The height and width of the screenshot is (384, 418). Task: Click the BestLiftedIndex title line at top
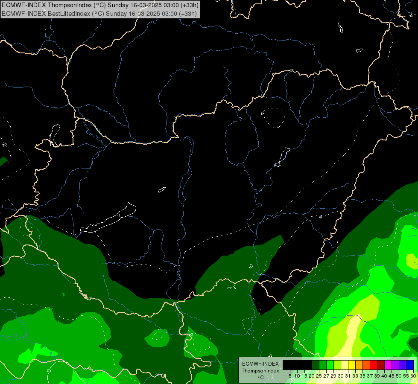(99, 14)
